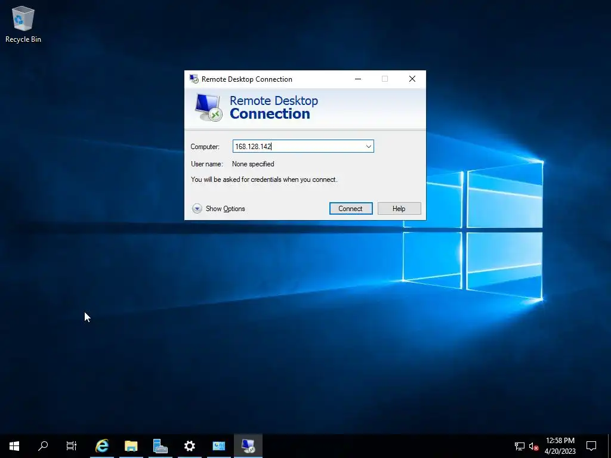Open the blue panel app on taskbar

218,446
